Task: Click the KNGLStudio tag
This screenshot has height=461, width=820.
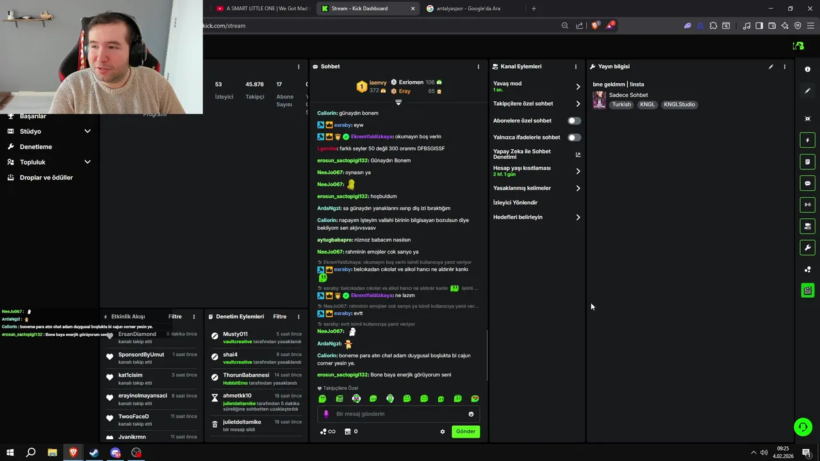Action: tap(679, 104)
